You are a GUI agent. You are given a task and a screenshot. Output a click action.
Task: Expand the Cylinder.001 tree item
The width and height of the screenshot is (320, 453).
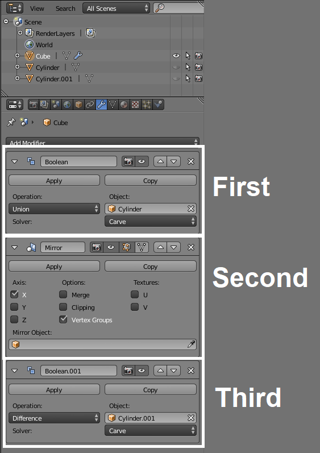click(17, 78)
